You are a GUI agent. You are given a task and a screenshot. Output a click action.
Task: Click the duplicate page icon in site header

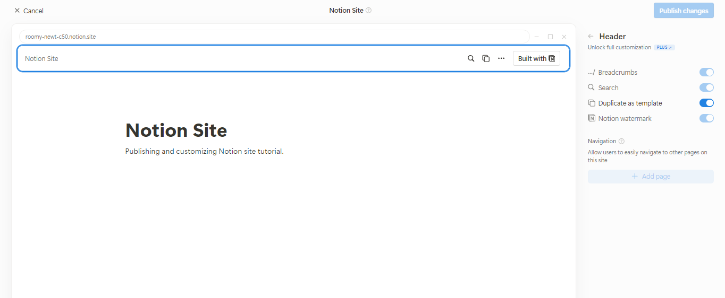tap(486, 58)
